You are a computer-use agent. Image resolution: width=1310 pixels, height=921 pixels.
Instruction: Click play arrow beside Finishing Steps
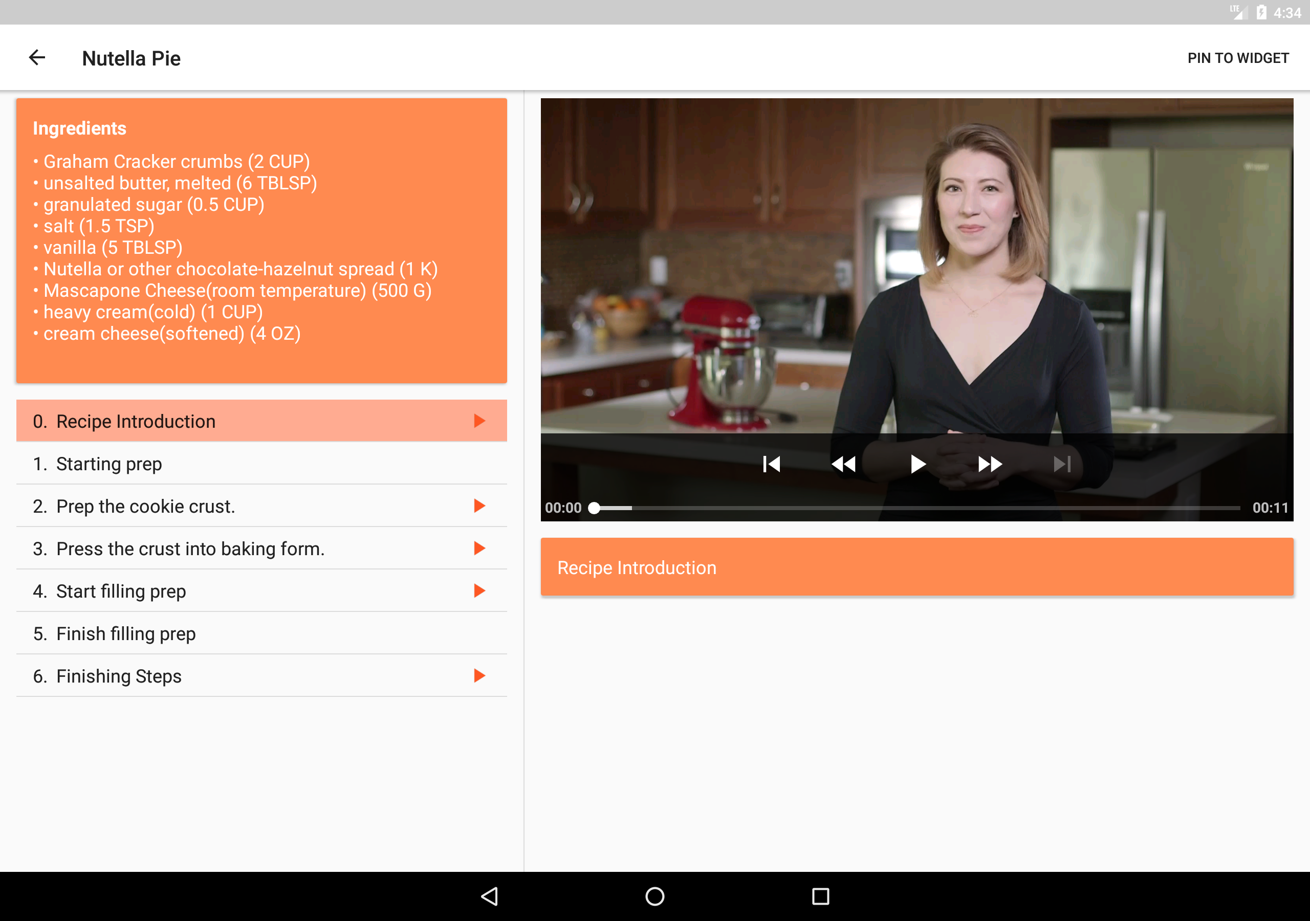pyautogui.click(x=479, y=675)
